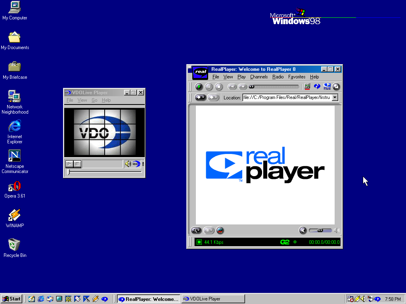Select Internet Explorer desktop icon

coord(15,132)
